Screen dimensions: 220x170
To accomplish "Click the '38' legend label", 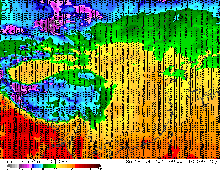I will tap(90, 169).
